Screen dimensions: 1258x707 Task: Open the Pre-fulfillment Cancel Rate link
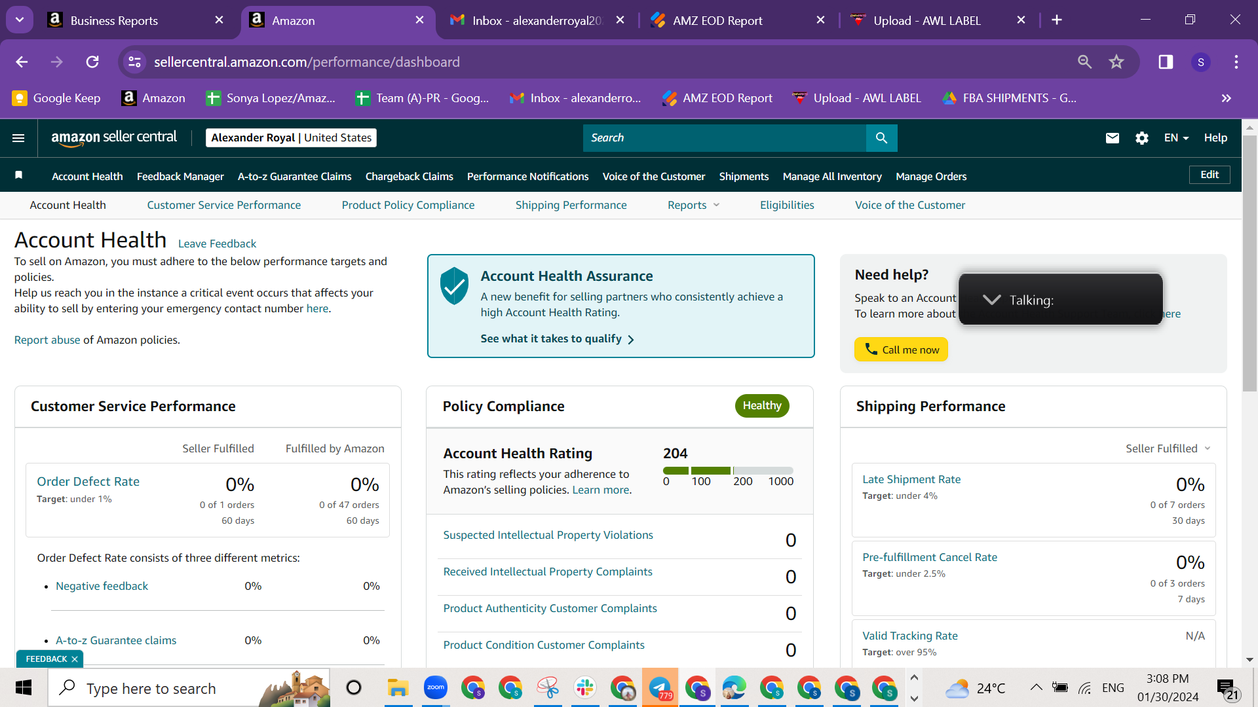tap(930, 557)
